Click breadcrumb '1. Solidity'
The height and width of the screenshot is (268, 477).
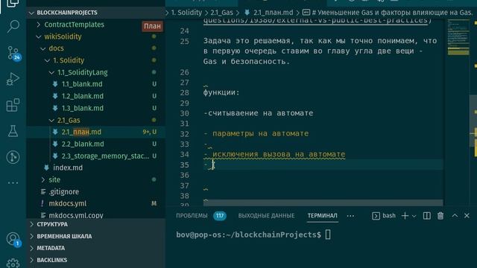tap(186, 13)
